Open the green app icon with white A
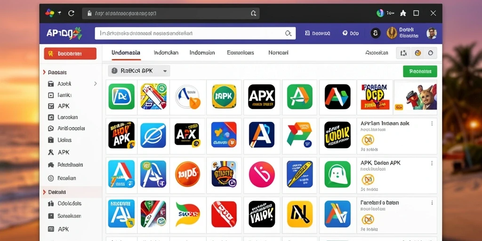Viewport: 482px width, 241px height. point(300,96)
